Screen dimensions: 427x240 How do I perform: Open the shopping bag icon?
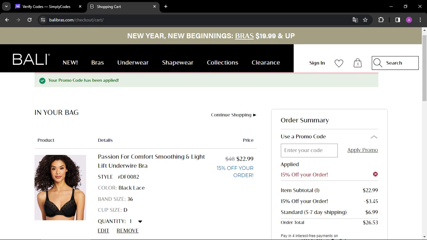(x=358, y=63)
